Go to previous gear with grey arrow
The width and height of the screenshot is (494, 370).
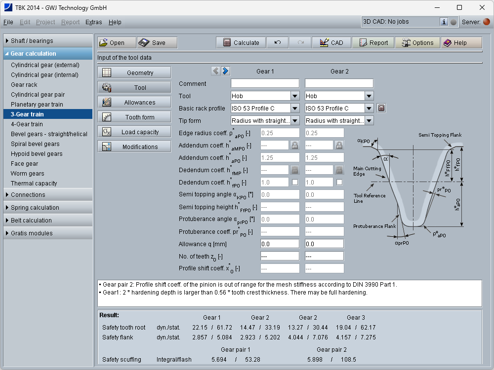tap(216, 71)
